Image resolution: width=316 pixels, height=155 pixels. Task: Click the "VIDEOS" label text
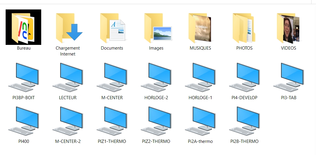[289, 48]
